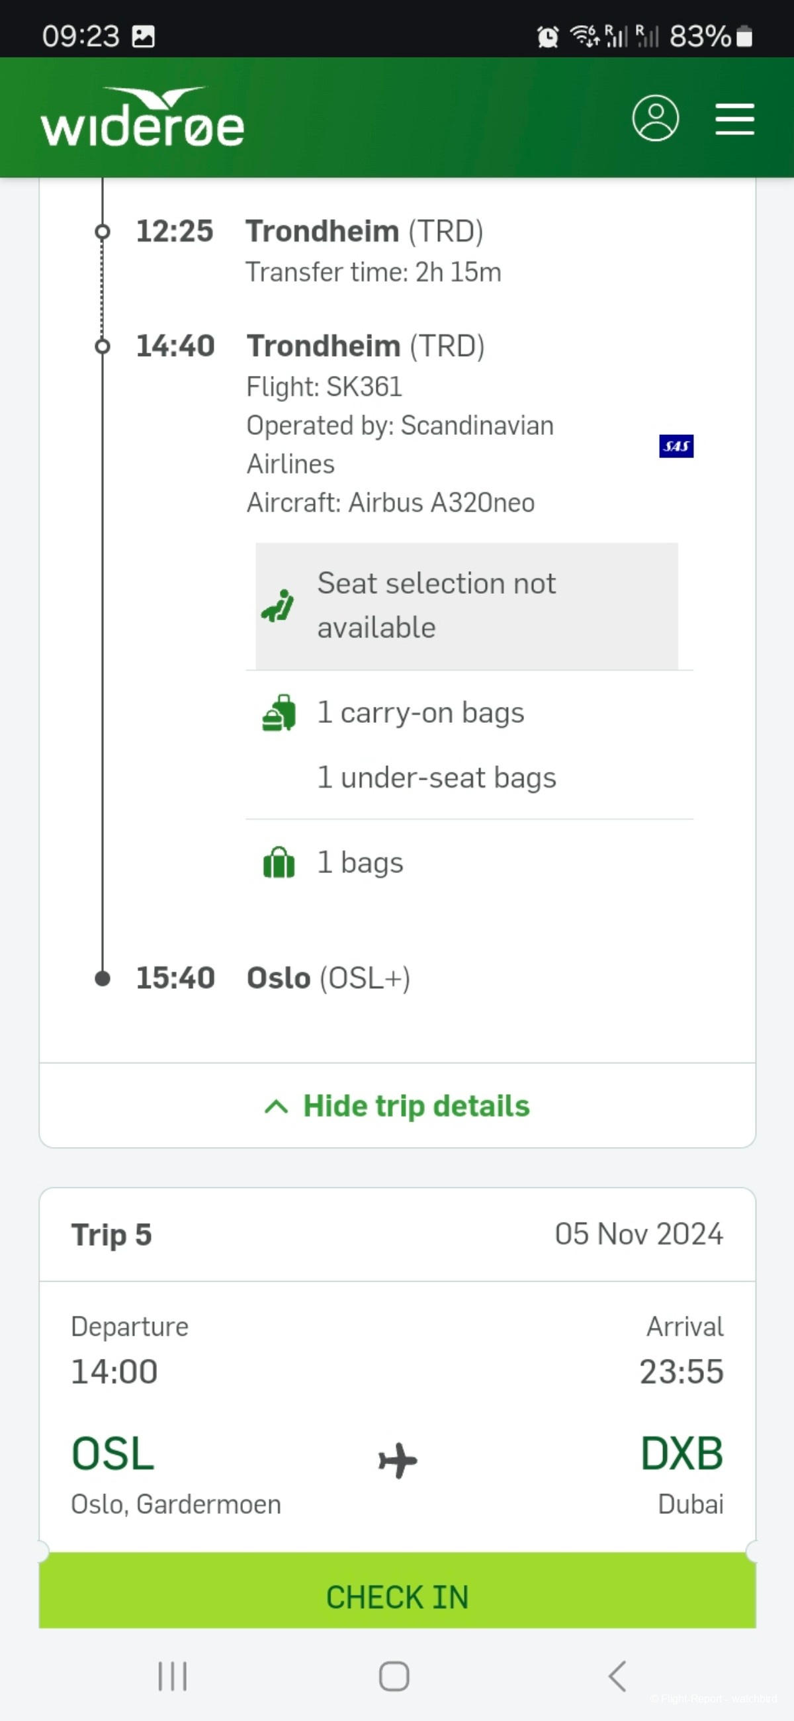Tap the alarm icon in status bar
794x1721 pixels.
(548, 36)
